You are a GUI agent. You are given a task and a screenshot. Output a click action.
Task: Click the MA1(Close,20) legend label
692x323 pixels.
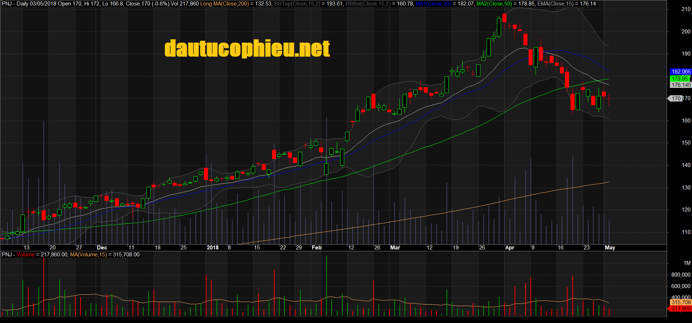click(433, 4)
